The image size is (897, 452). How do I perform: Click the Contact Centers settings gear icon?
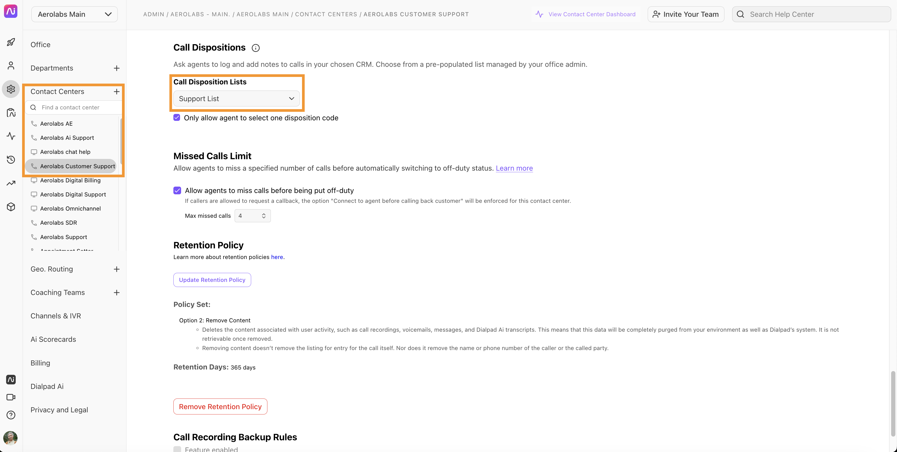coord(11,89)
